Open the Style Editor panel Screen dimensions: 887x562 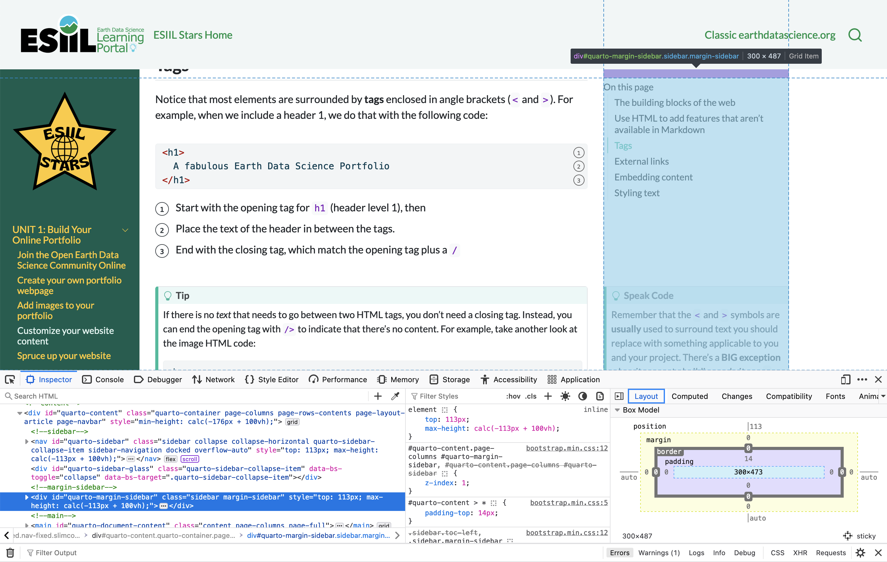pyautogui.click(x=272, y=380)
